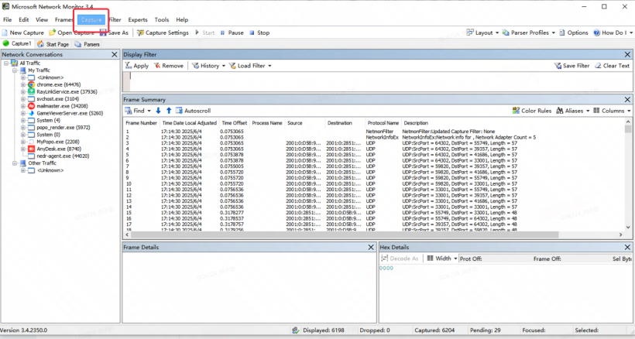635x339 pixels.
Task: Expand the svchost.exe (3104) node
Action: (x=23, y=99)
